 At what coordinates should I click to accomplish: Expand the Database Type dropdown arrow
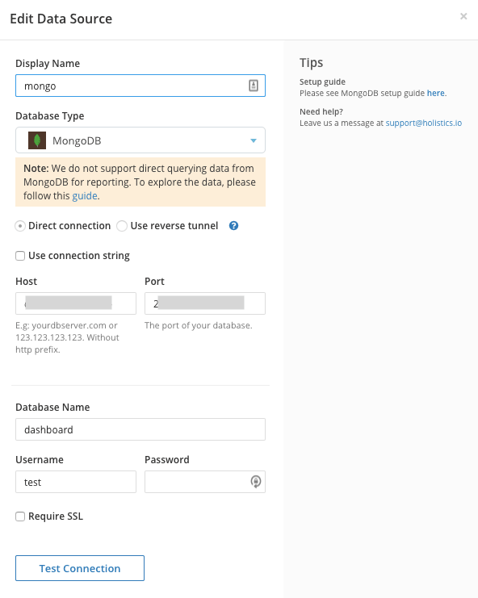pos(254,140)
